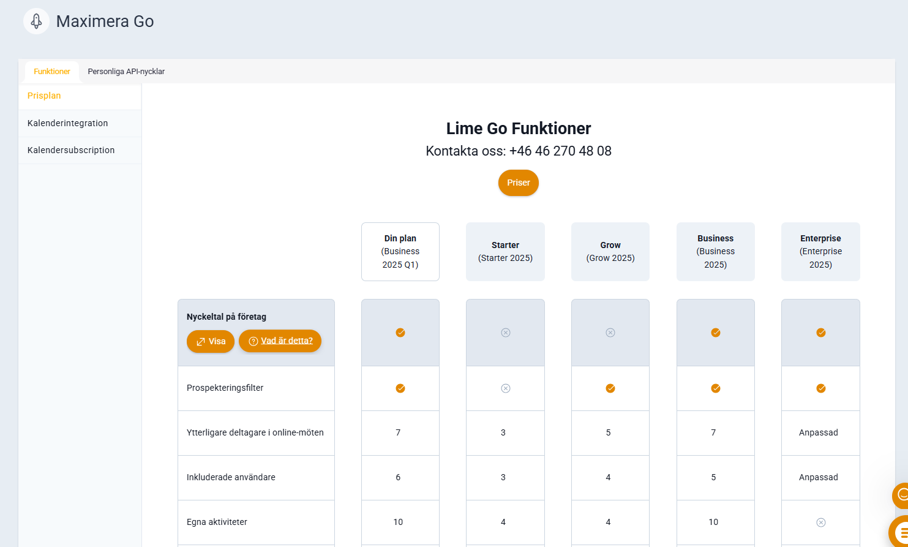Click the checkmark for Nyckeltal under Enterprise
This screenshot has height=547, width=908.
821,333
